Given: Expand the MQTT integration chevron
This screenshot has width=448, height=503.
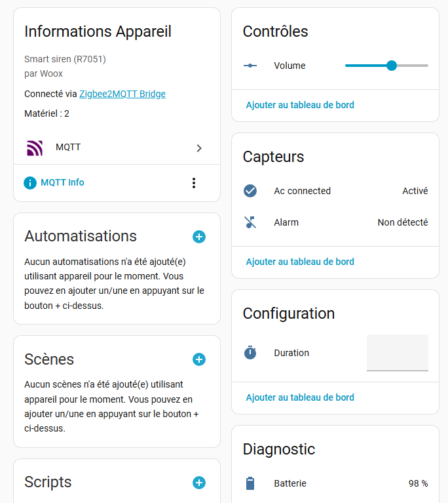Looking at the screenshot, I should (199, 148).
